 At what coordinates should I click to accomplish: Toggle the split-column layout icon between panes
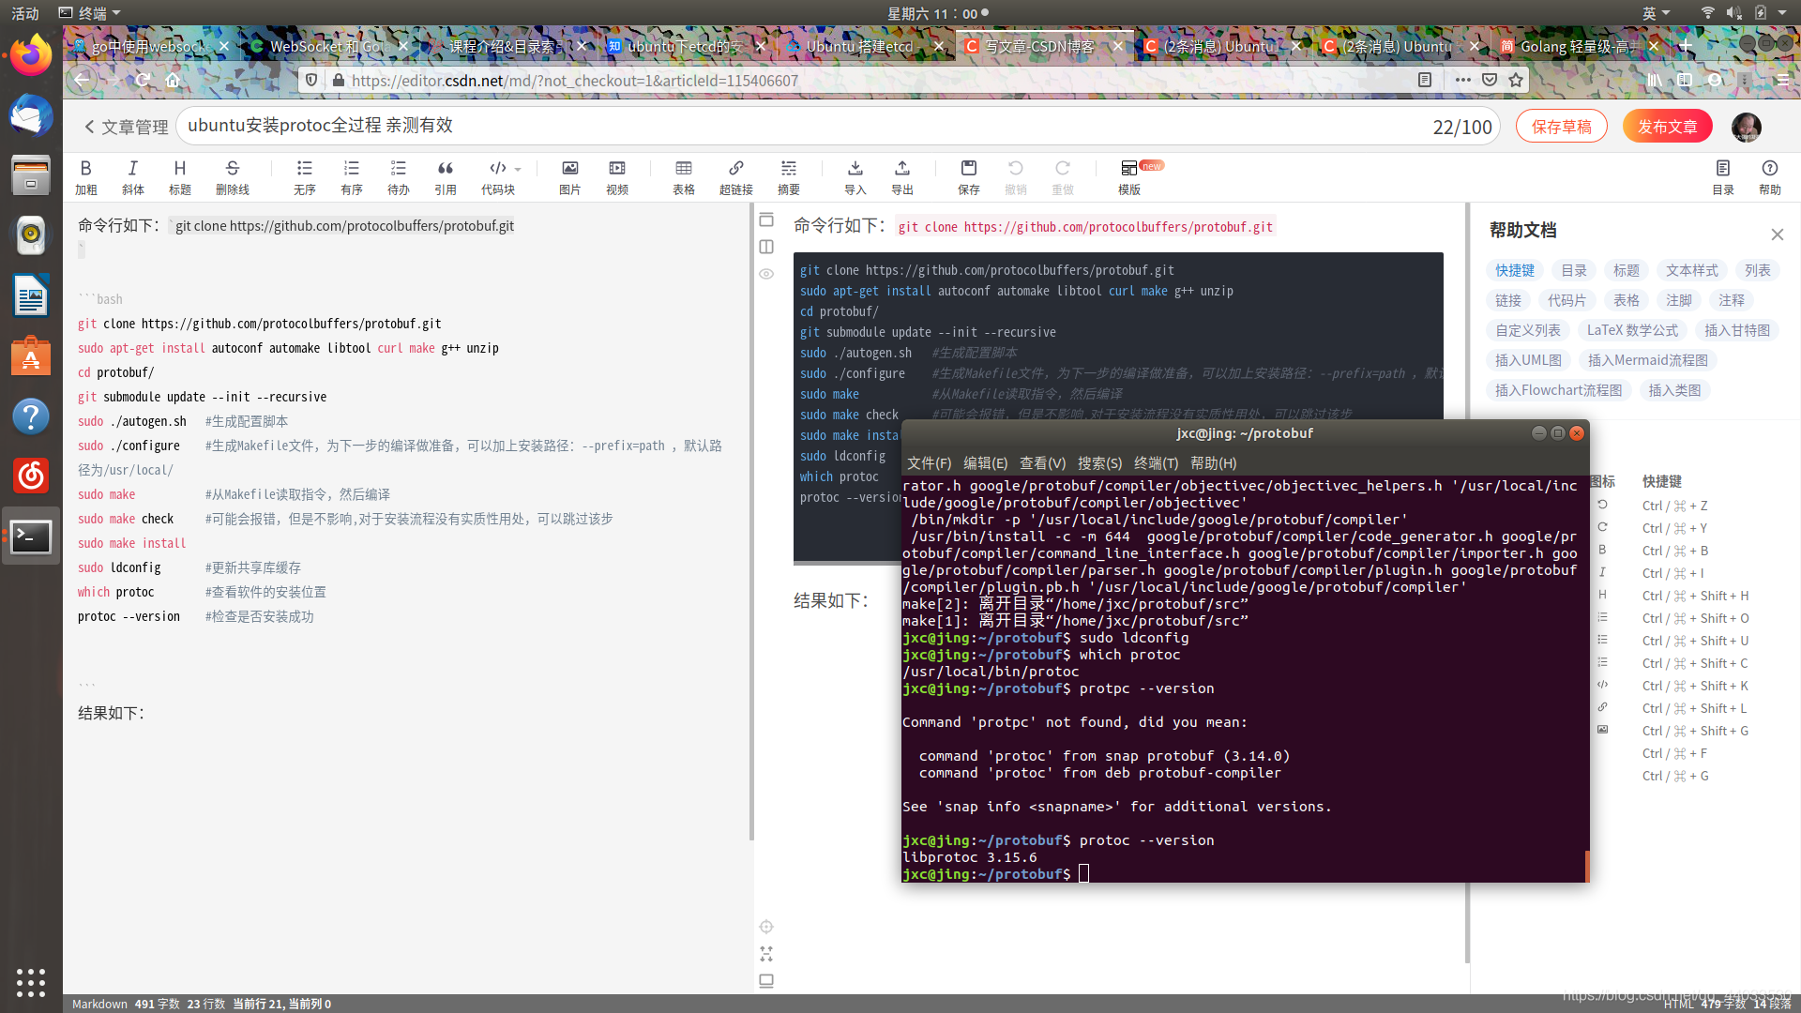[766, 247]
